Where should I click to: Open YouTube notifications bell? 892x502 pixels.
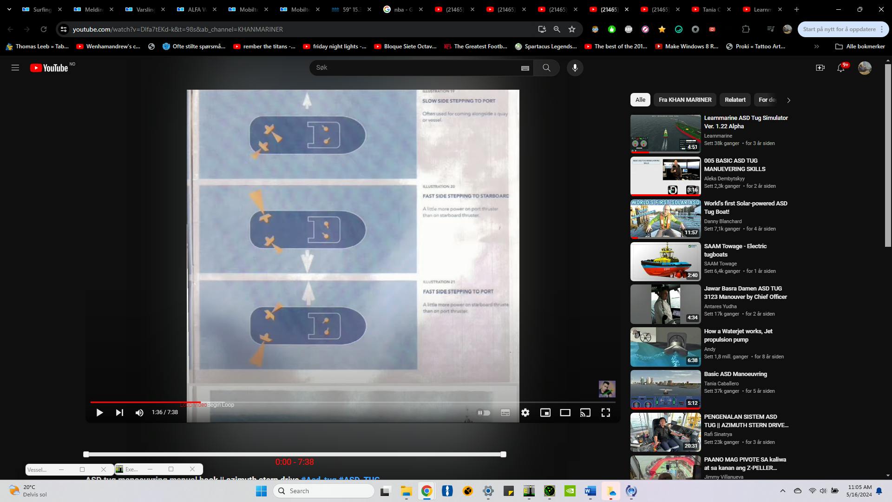coord(841,68)
